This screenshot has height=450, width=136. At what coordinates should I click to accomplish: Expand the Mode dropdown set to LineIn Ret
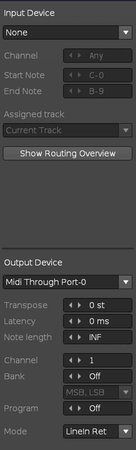(x=98, y=432)
